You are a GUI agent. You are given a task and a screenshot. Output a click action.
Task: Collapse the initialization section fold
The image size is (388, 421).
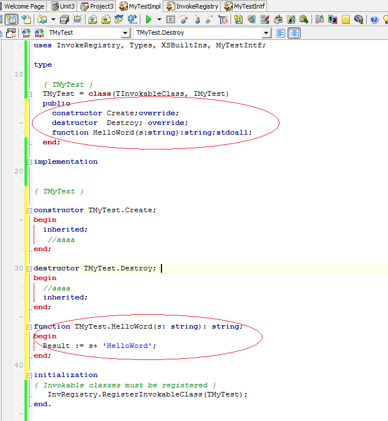pyautogui.click(x=29, y=375)
